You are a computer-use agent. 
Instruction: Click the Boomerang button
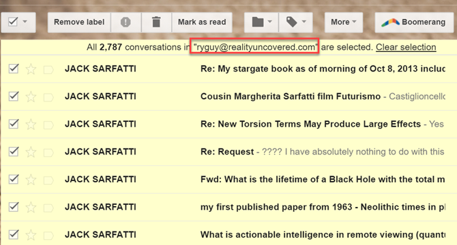(414, 22)
